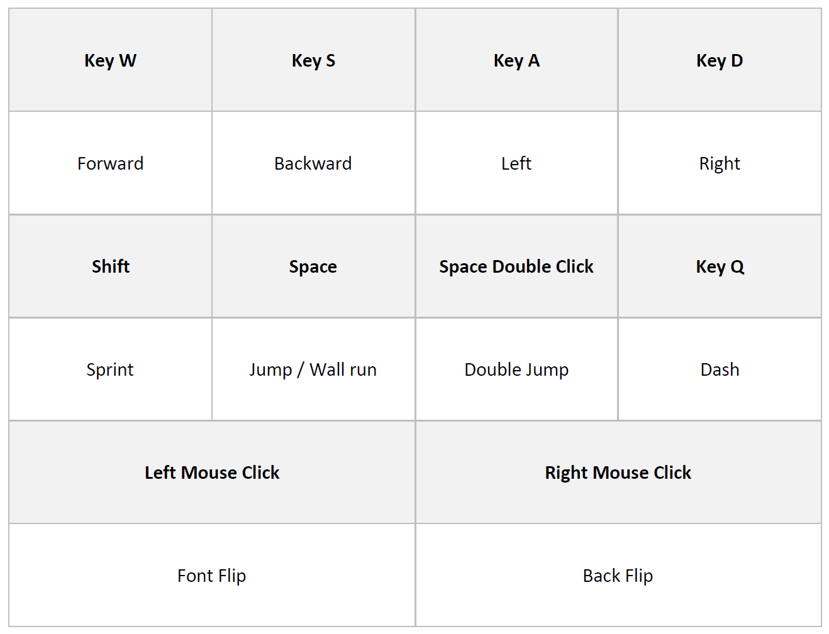Select the Jump / Wall run cell

tap(313, 369)
